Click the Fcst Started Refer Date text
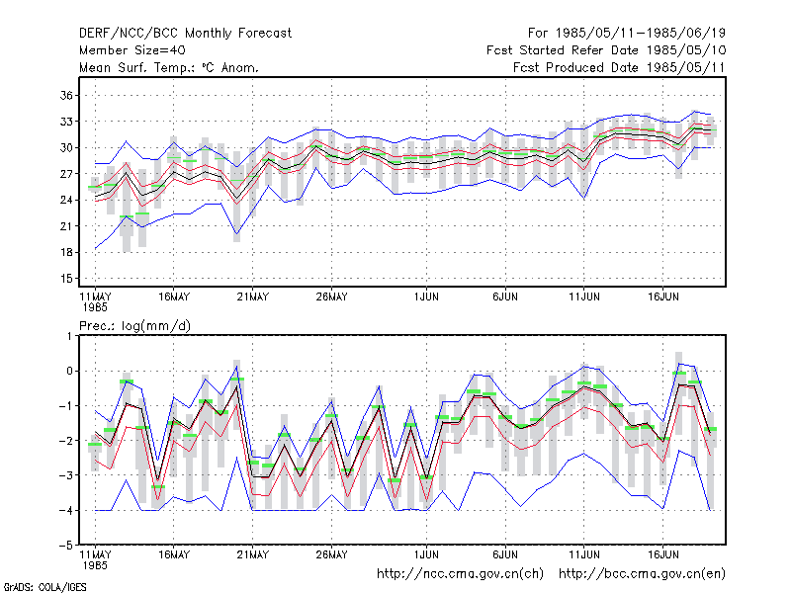The height and width of the screenshot is (593, 791). (x=606, y=50)
